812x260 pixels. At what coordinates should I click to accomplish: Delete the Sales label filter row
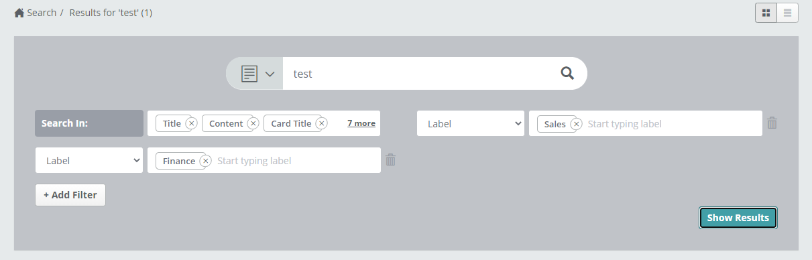pos(772,123)
